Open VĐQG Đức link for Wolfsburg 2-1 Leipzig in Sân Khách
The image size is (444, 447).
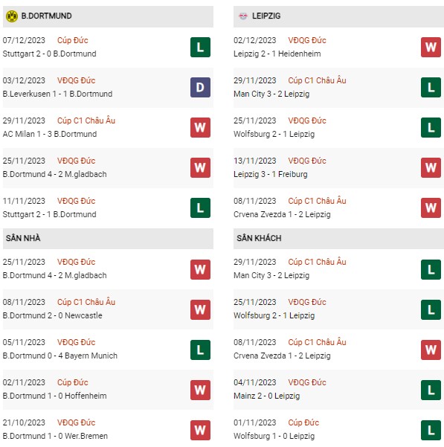tap(307, 302)
